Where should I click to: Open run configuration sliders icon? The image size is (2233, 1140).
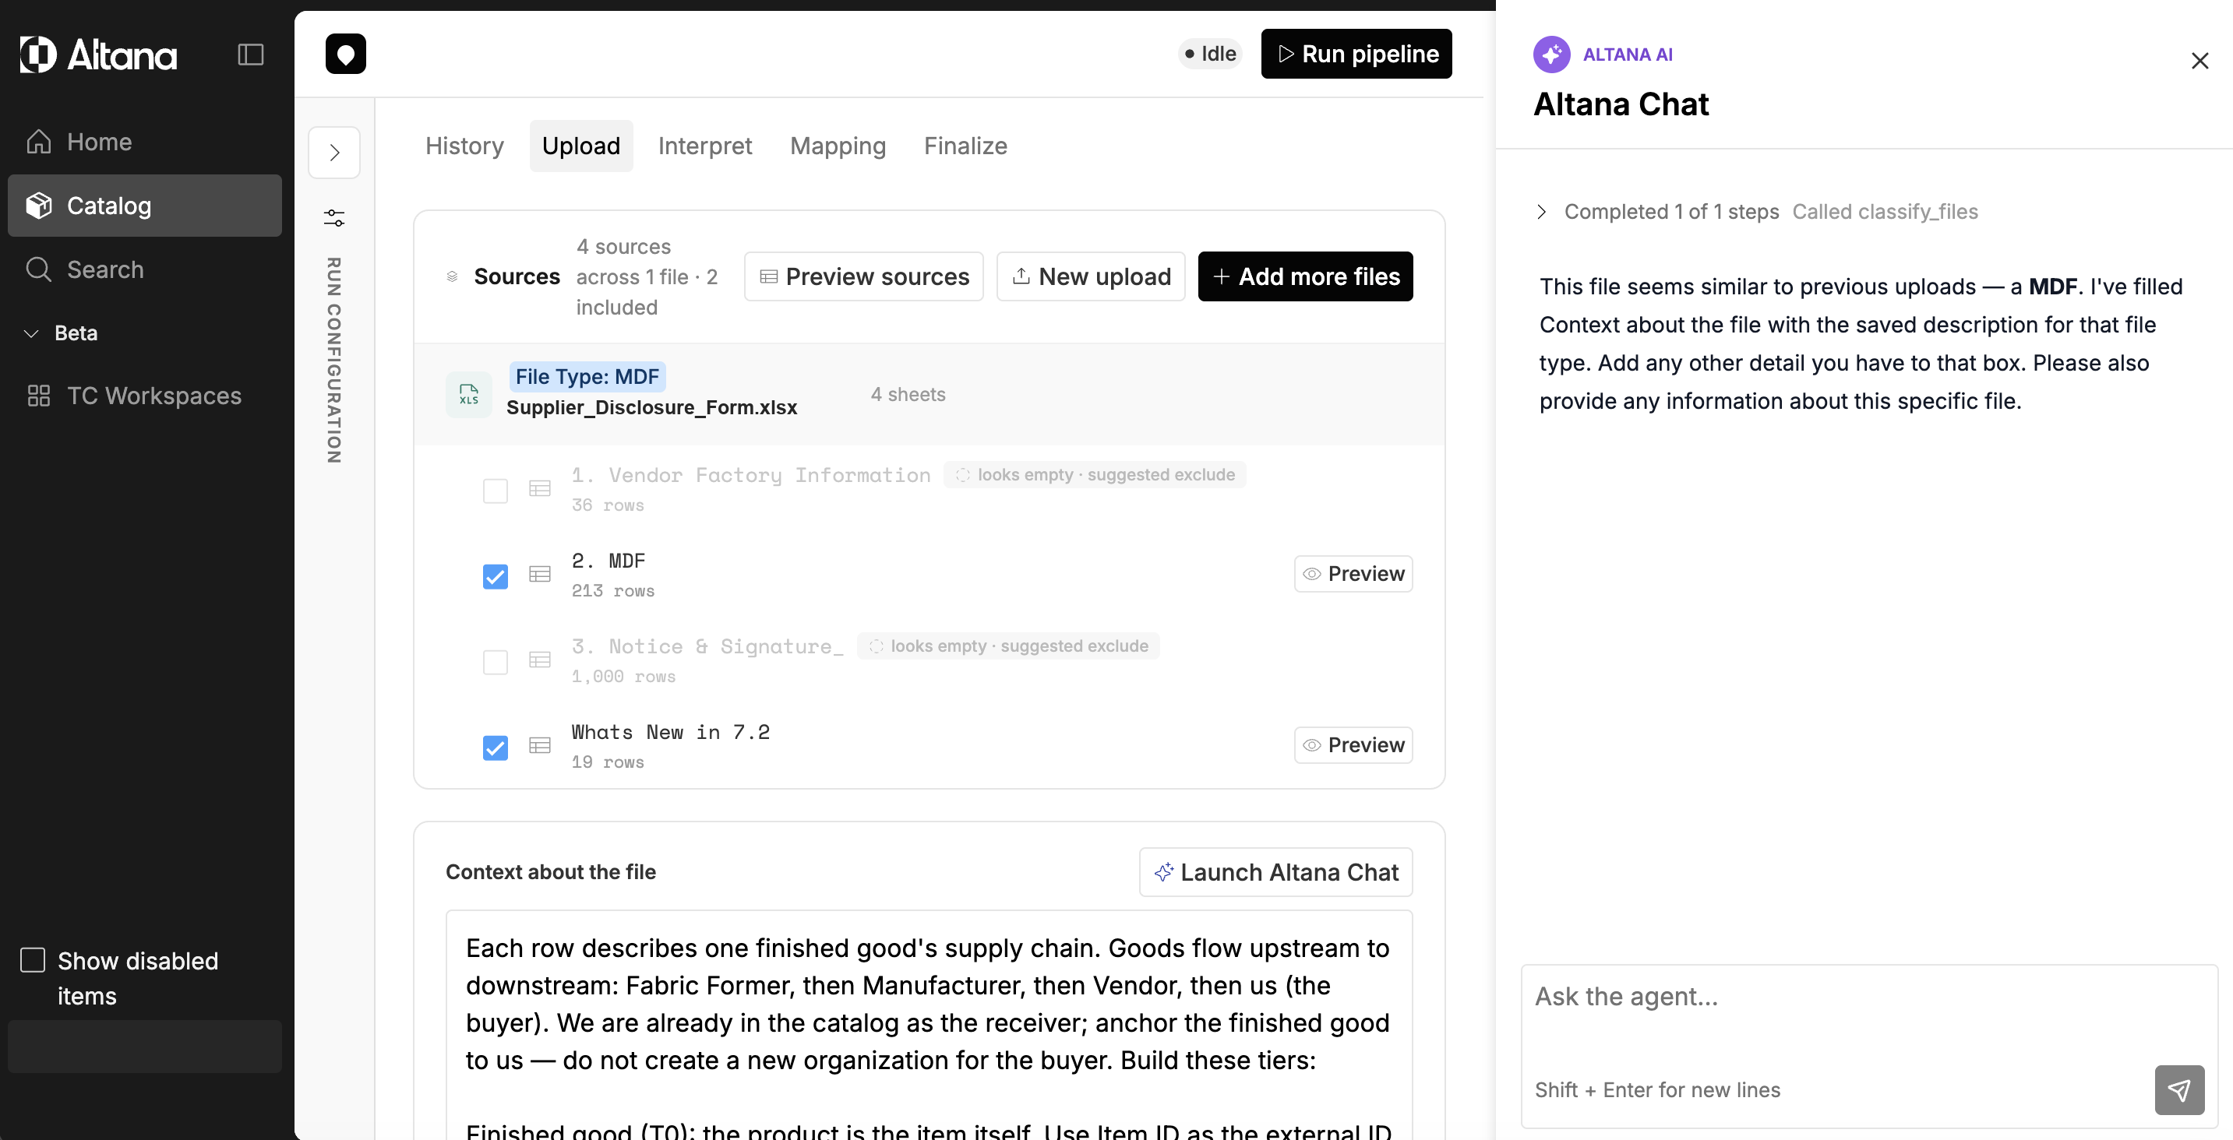coord(334,217)
